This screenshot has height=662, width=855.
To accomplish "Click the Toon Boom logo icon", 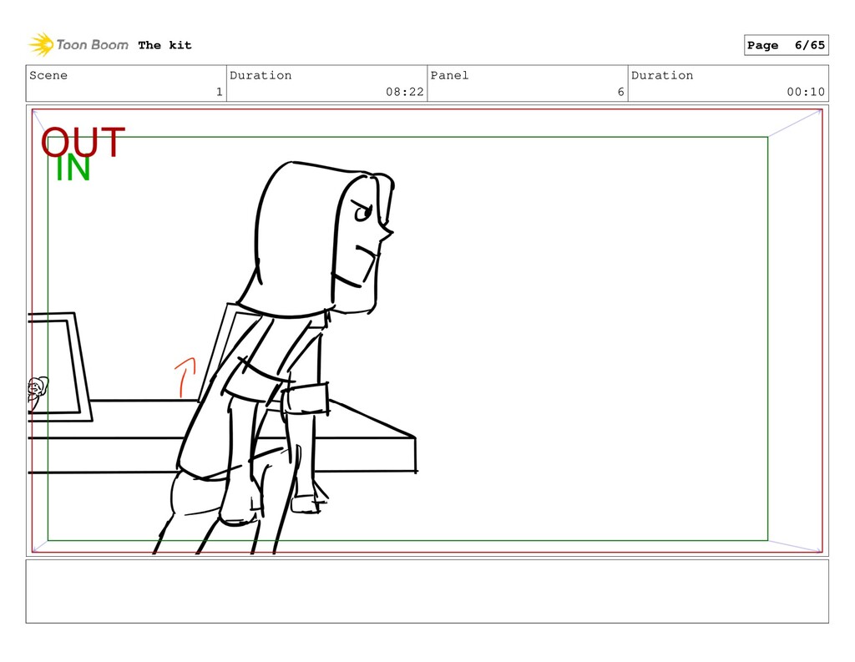I will (x=42, y=45).
